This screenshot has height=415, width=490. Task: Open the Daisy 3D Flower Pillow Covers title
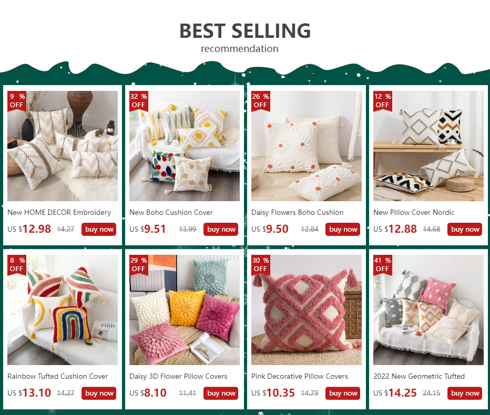pos(178,376)
